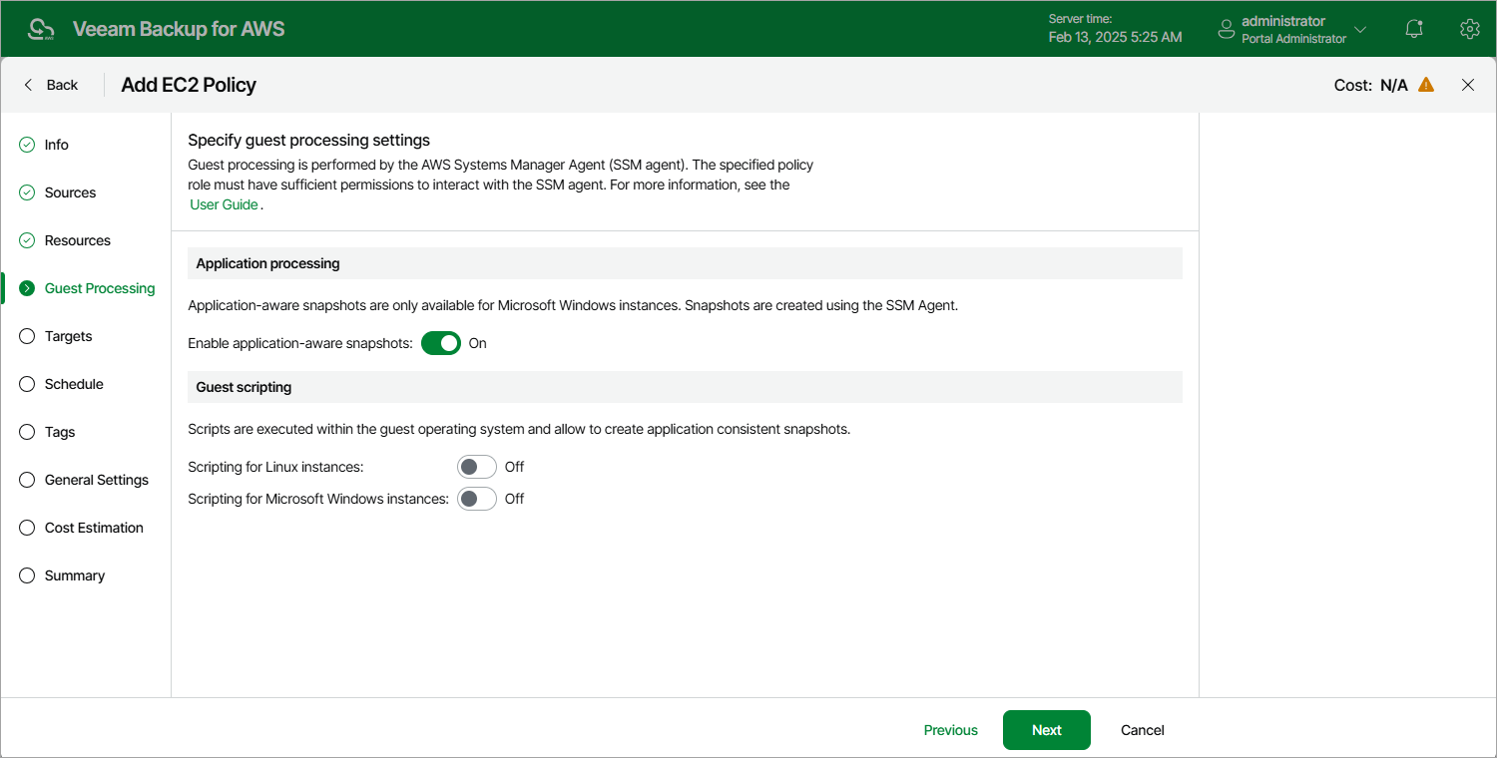Click the green checkmark beside Info
The height and width of the screenshot is (758, 1497).
pyautogui.click(x=27, y=145)
